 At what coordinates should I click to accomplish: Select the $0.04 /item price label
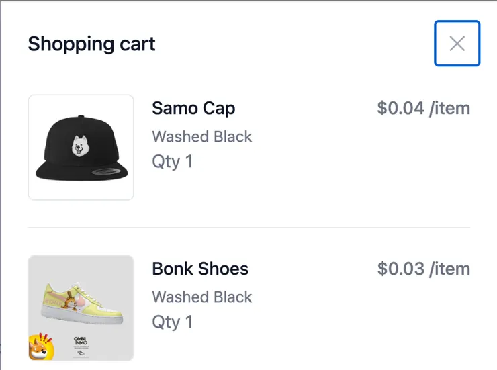pos(423,108)
